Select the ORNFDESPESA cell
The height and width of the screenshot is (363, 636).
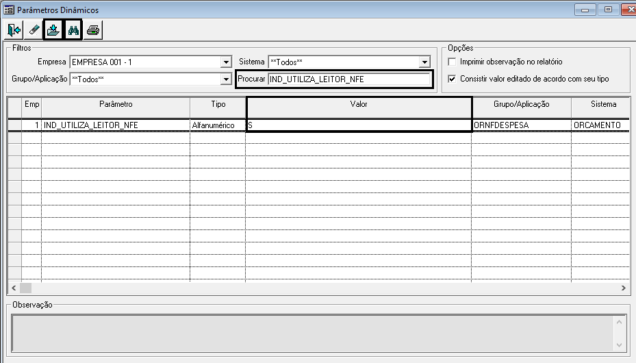tap(522, 125)
